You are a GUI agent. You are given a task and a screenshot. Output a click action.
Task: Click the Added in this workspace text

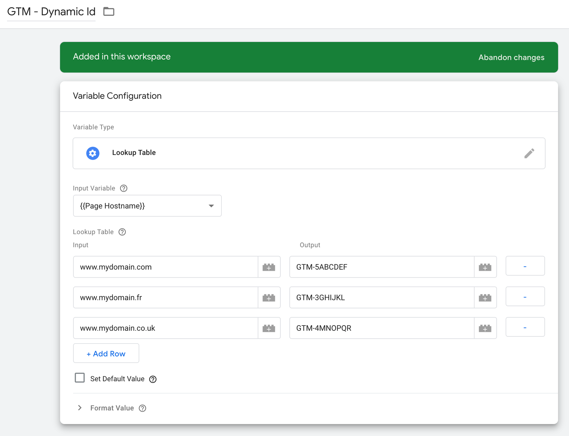(x=122, y=57)
